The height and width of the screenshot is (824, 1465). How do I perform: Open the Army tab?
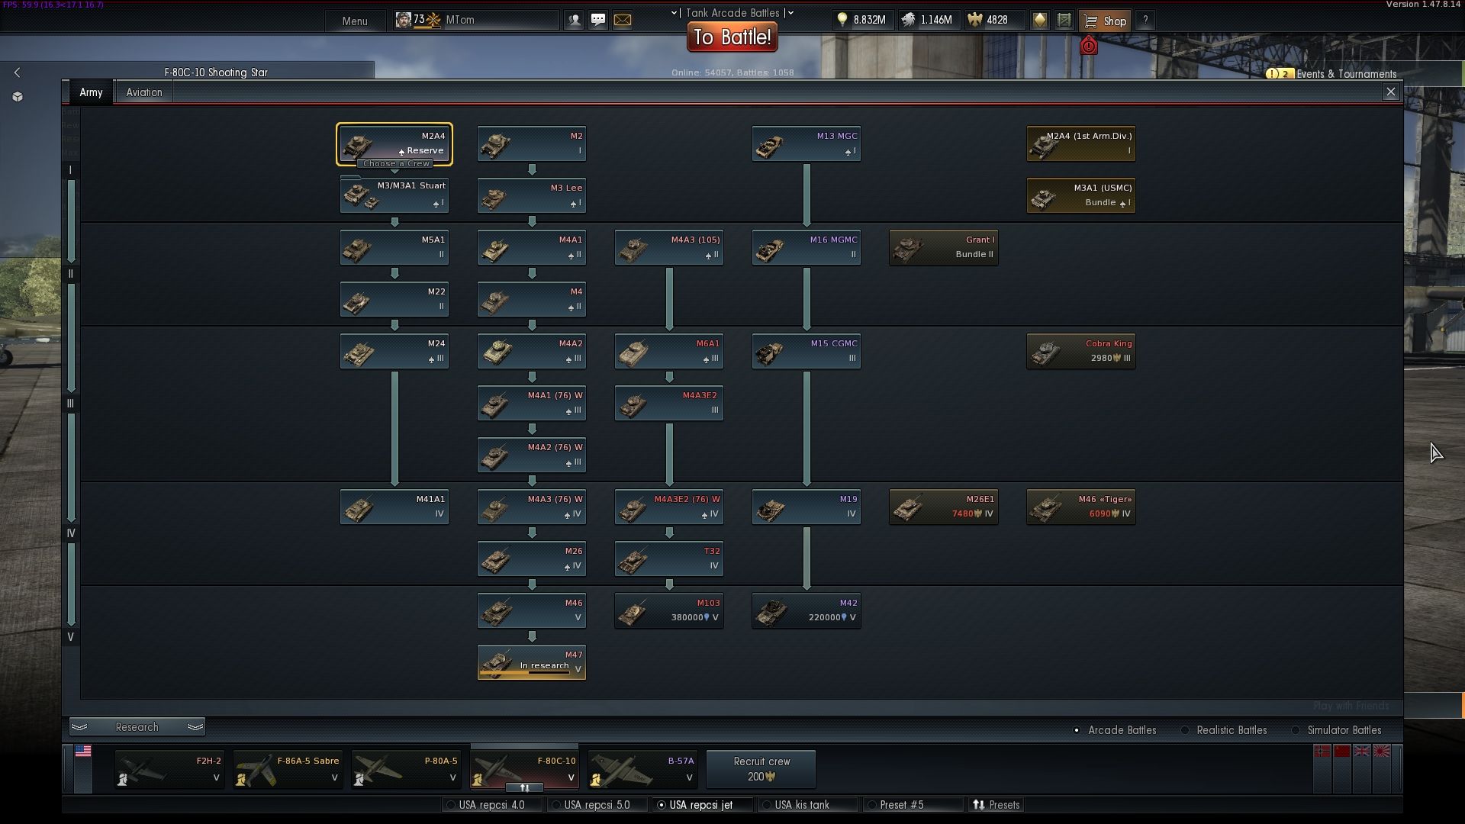[91, 92]
